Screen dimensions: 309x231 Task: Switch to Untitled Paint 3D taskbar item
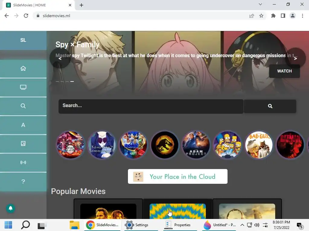point(219,225)
